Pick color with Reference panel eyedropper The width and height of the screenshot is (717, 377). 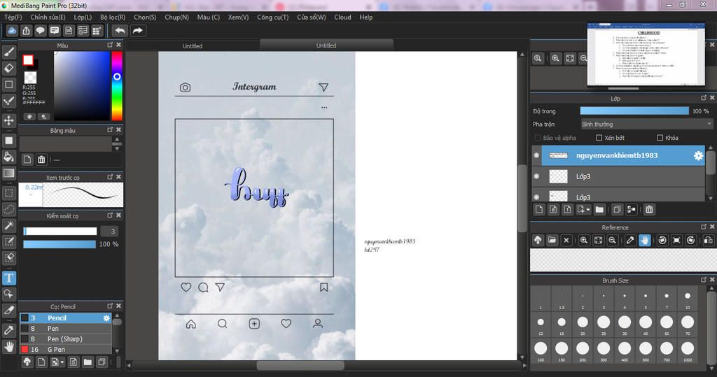pyautogui.click(x=630, y=240)
